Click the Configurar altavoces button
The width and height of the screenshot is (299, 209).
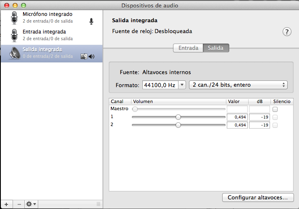click(x=257, y=197)
